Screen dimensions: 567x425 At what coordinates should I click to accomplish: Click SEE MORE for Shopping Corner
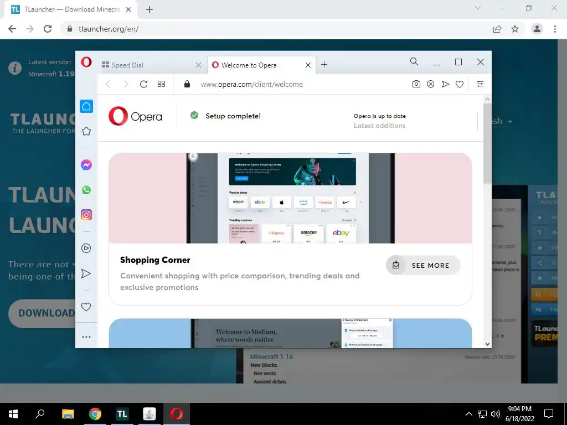coord(423,265)
